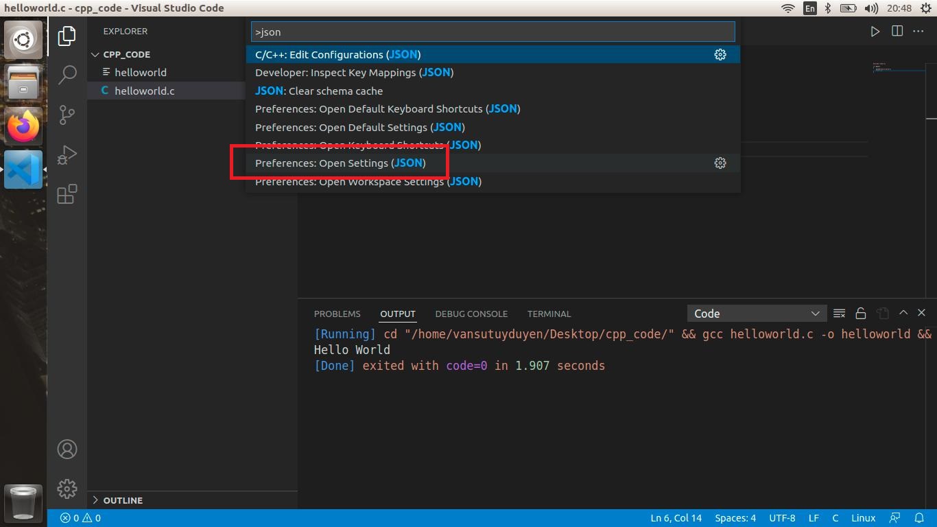937x527 pixels.
Task: Select Preferences: Open Default Keyboard Shortcuts (JSON)
Action: pyautogui.click(x=493, y=108)
